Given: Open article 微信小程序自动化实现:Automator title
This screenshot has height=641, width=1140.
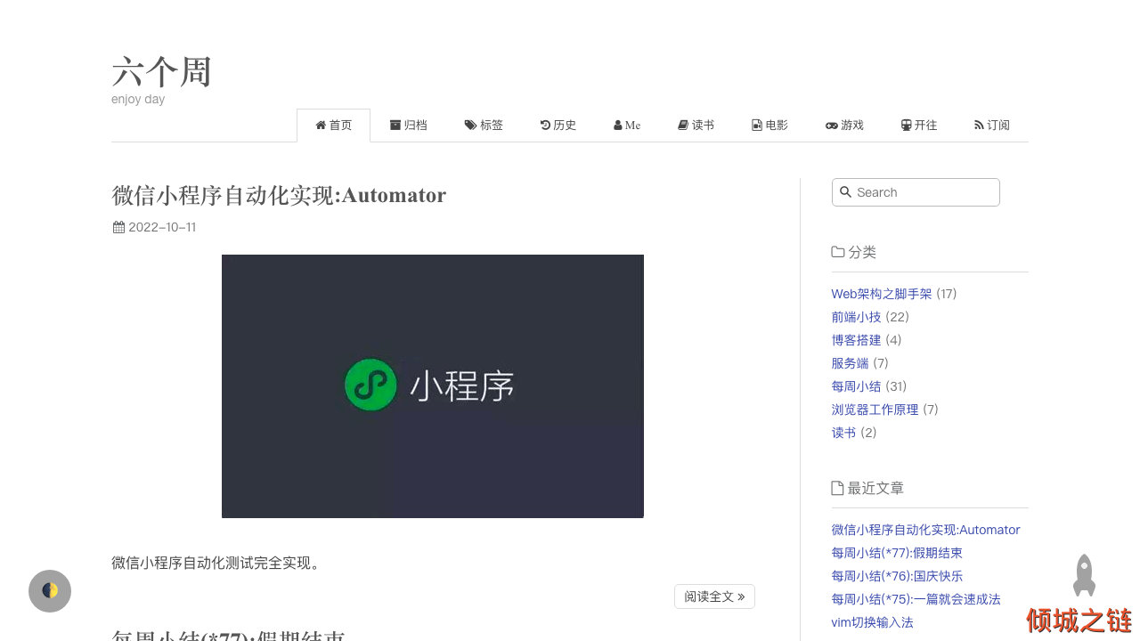Looking at the screenshot, I should (x=279, y=195).
